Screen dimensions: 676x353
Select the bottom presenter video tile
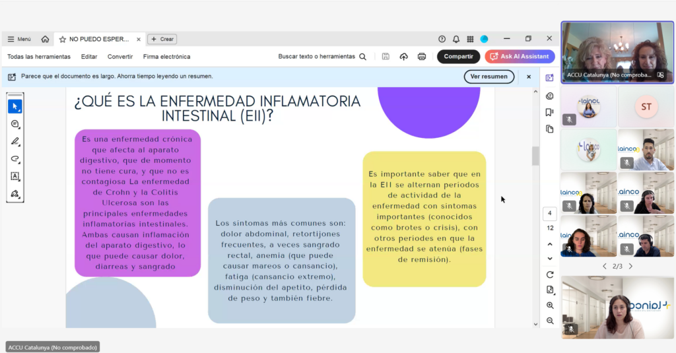617,307
